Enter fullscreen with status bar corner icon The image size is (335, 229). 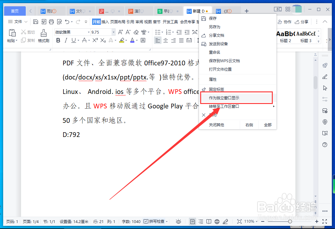[325, 221]
